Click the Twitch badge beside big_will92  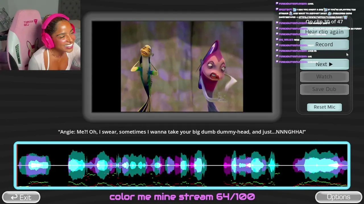[x=277, y=40]
